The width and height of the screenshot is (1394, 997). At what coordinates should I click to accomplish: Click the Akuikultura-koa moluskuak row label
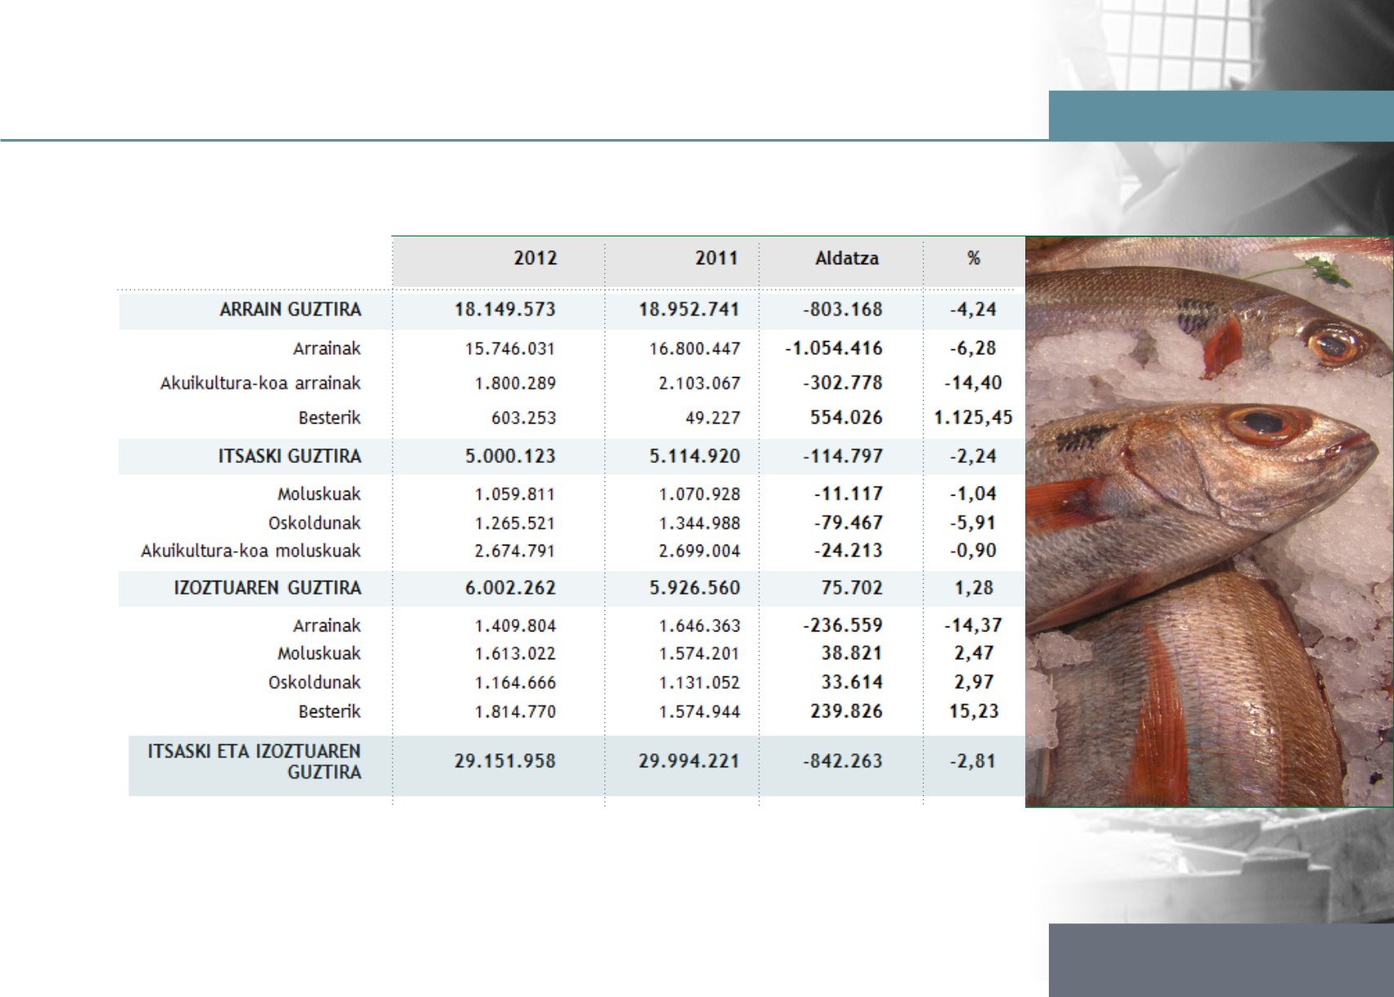pos(250,551)
